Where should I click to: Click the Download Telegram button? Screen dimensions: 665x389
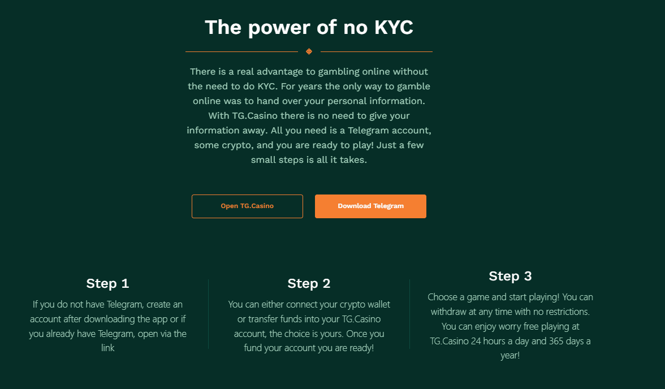[370, 206]
